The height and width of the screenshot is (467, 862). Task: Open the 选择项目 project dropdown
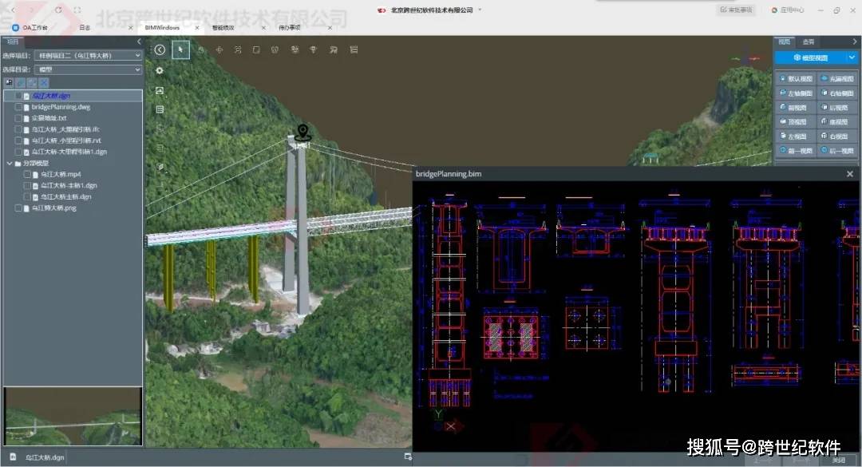pyautogui.click(x=88, y=56)
